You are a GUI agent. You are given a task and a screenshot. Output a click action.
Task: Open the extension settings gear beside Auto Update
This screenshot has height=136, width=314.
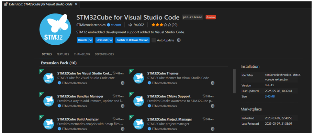coord(179,40)
